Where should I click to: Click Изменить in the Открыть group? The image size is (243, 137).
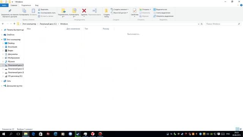[x=145, y=13]
